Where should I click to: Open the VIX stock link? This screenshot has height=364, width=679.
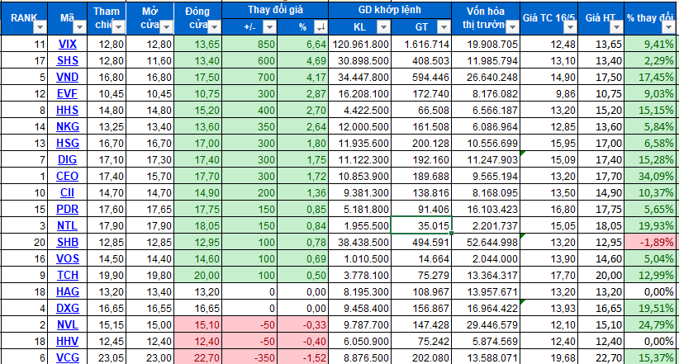[x=68, y=44]
